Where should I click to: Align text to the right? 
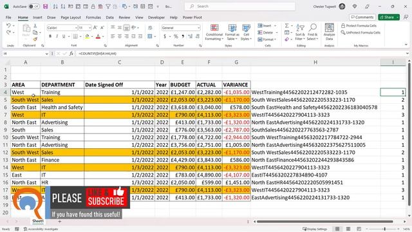[126, 36]
